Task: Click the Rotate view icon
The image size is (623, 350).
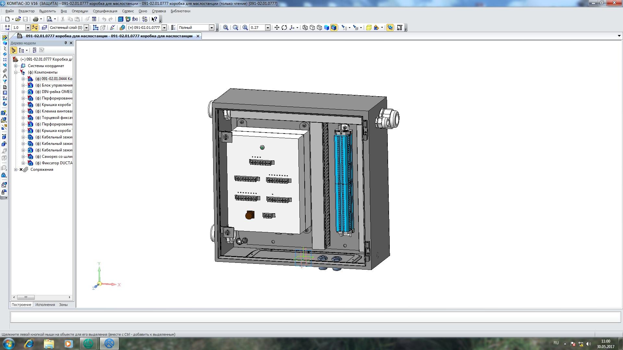Action: click(284, 28)
